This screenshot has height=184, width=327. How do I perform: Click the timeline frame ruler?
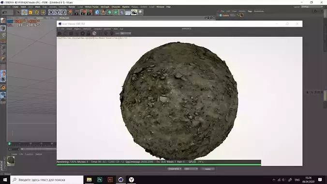coord(32,144)
